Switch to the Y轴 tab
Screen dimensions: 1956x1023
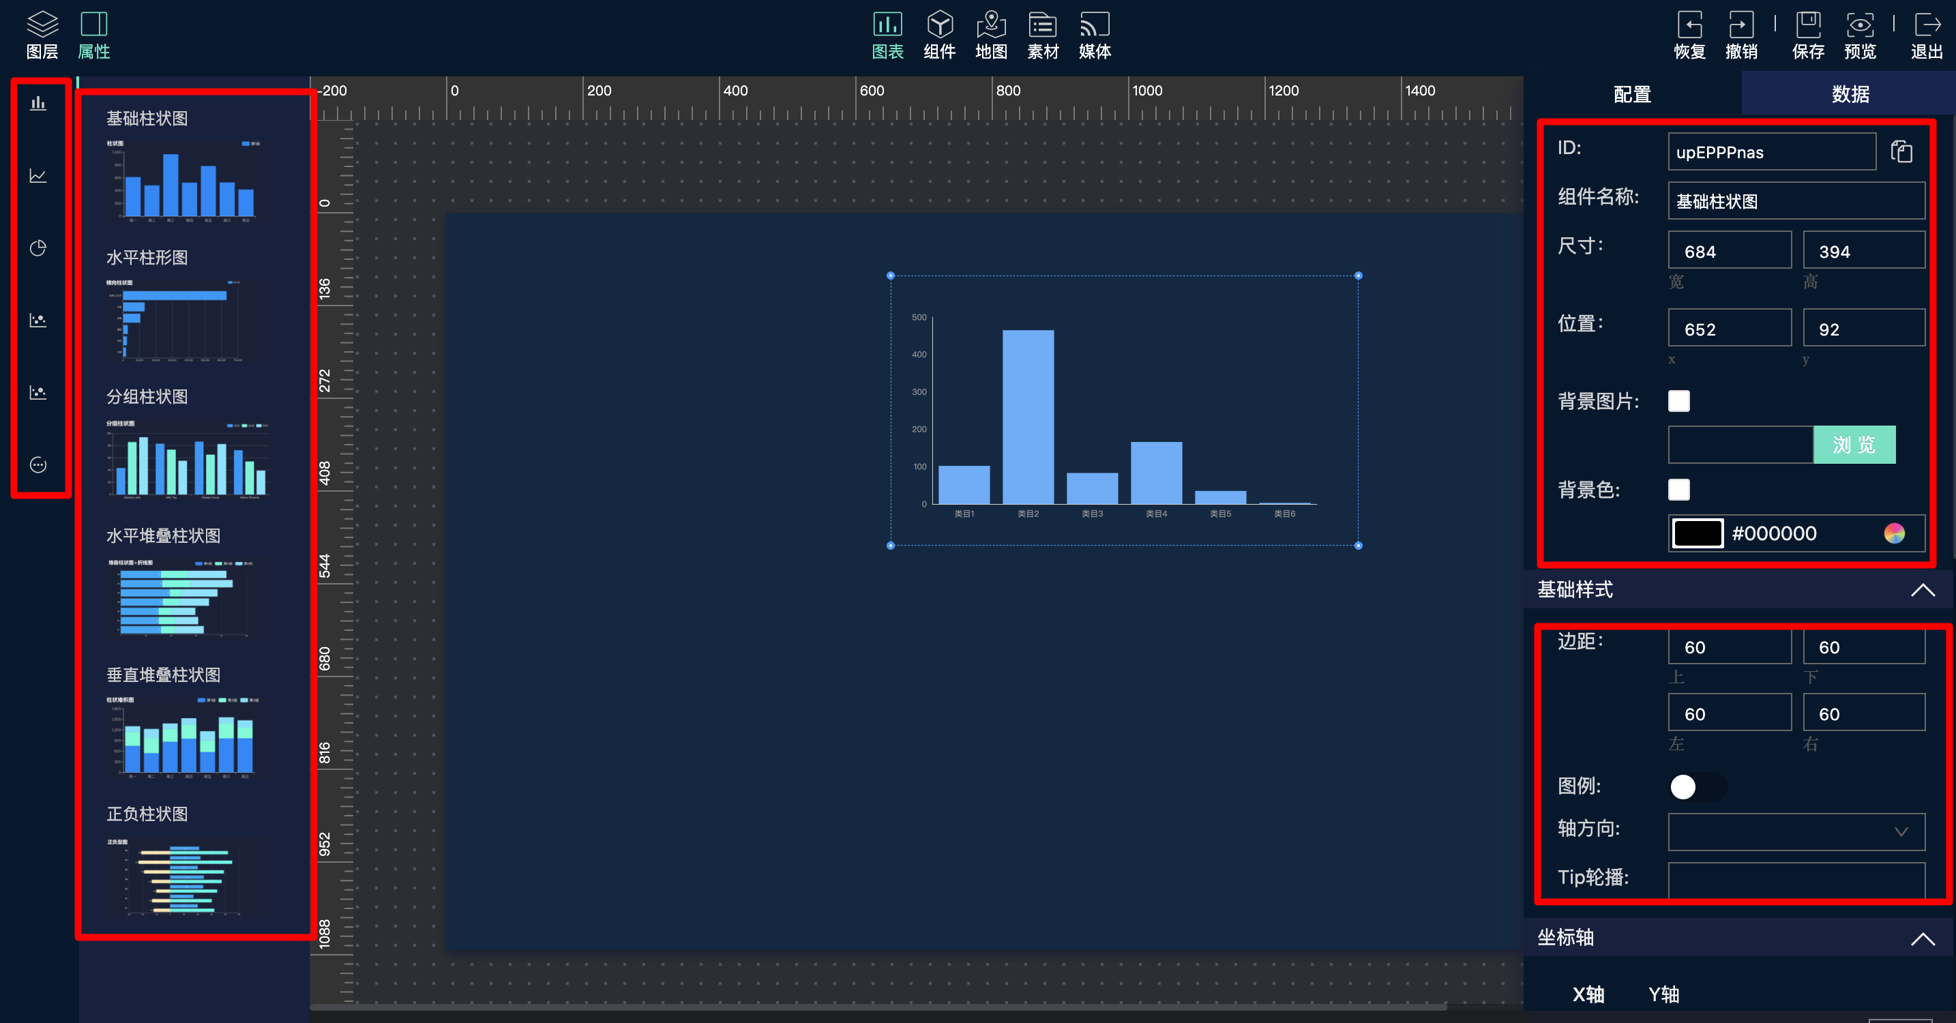(x=1663, y=994)
